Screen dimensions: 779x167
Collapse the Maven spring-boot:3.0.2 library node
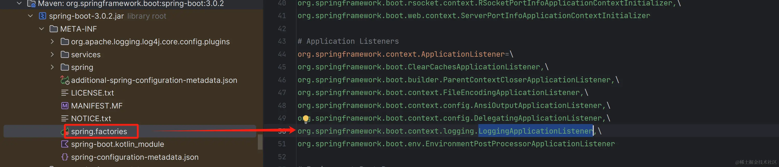(x=19, y=3)
